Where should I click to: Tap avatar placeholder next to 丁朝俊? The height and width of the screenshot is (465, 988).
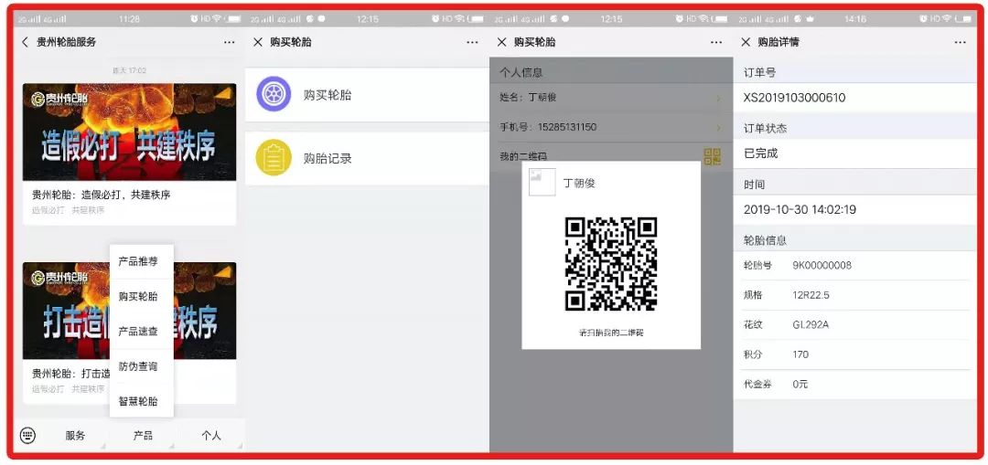pyautogui.click(x=542, y=182)
